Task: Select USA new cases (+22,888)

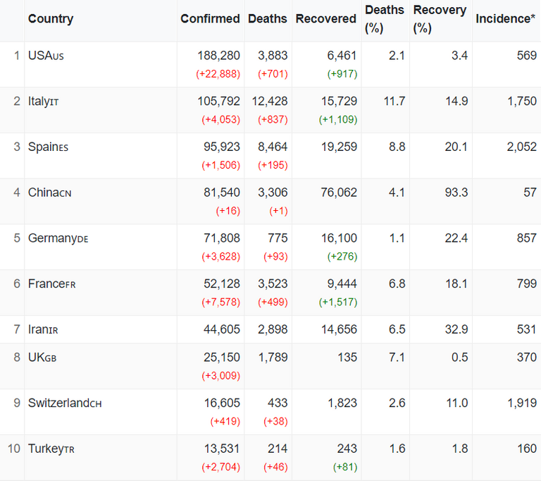Action: click(x=218, y=74)
